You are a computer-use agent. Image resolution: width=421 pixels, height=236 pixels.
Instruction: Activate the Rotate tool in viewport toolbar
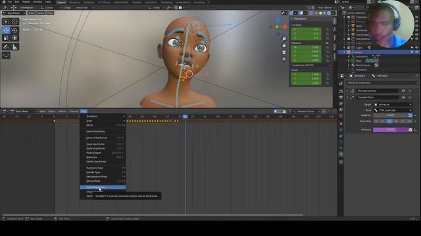pos(14,30)
